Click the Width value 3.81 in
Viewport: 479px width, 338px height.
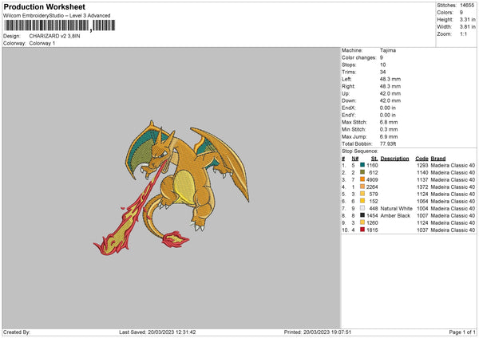click(x=467, y=27)
